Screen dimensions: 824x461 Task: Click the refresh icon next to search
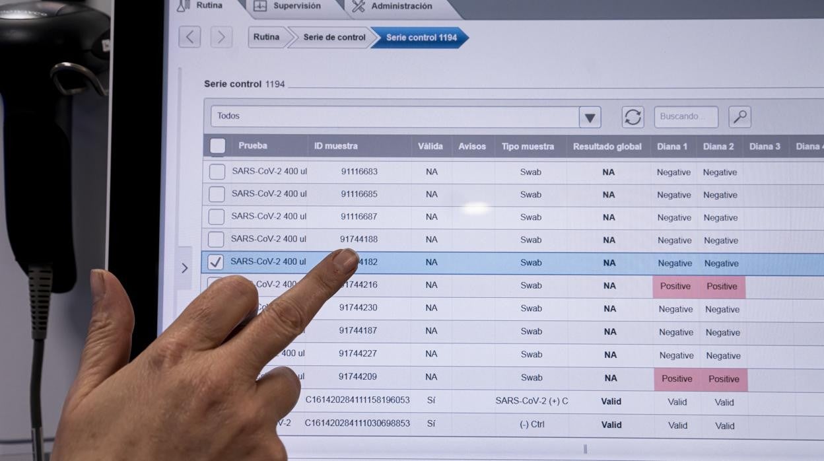click(x=633, y=117)
